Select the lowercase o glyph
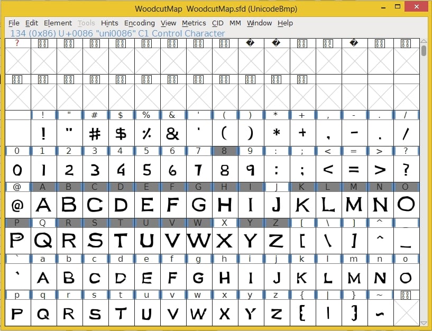432x331 pixels. point(407,277)
